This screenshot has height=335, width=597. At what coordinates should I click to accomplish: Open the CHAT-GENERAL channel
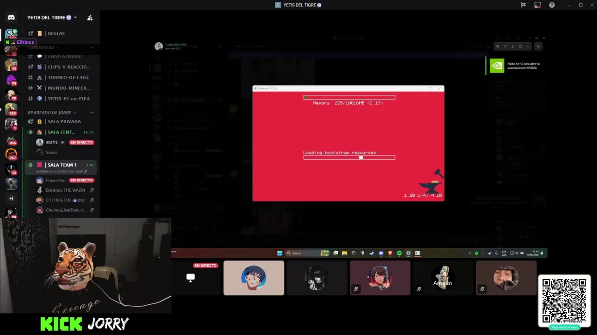click(61, 56)
